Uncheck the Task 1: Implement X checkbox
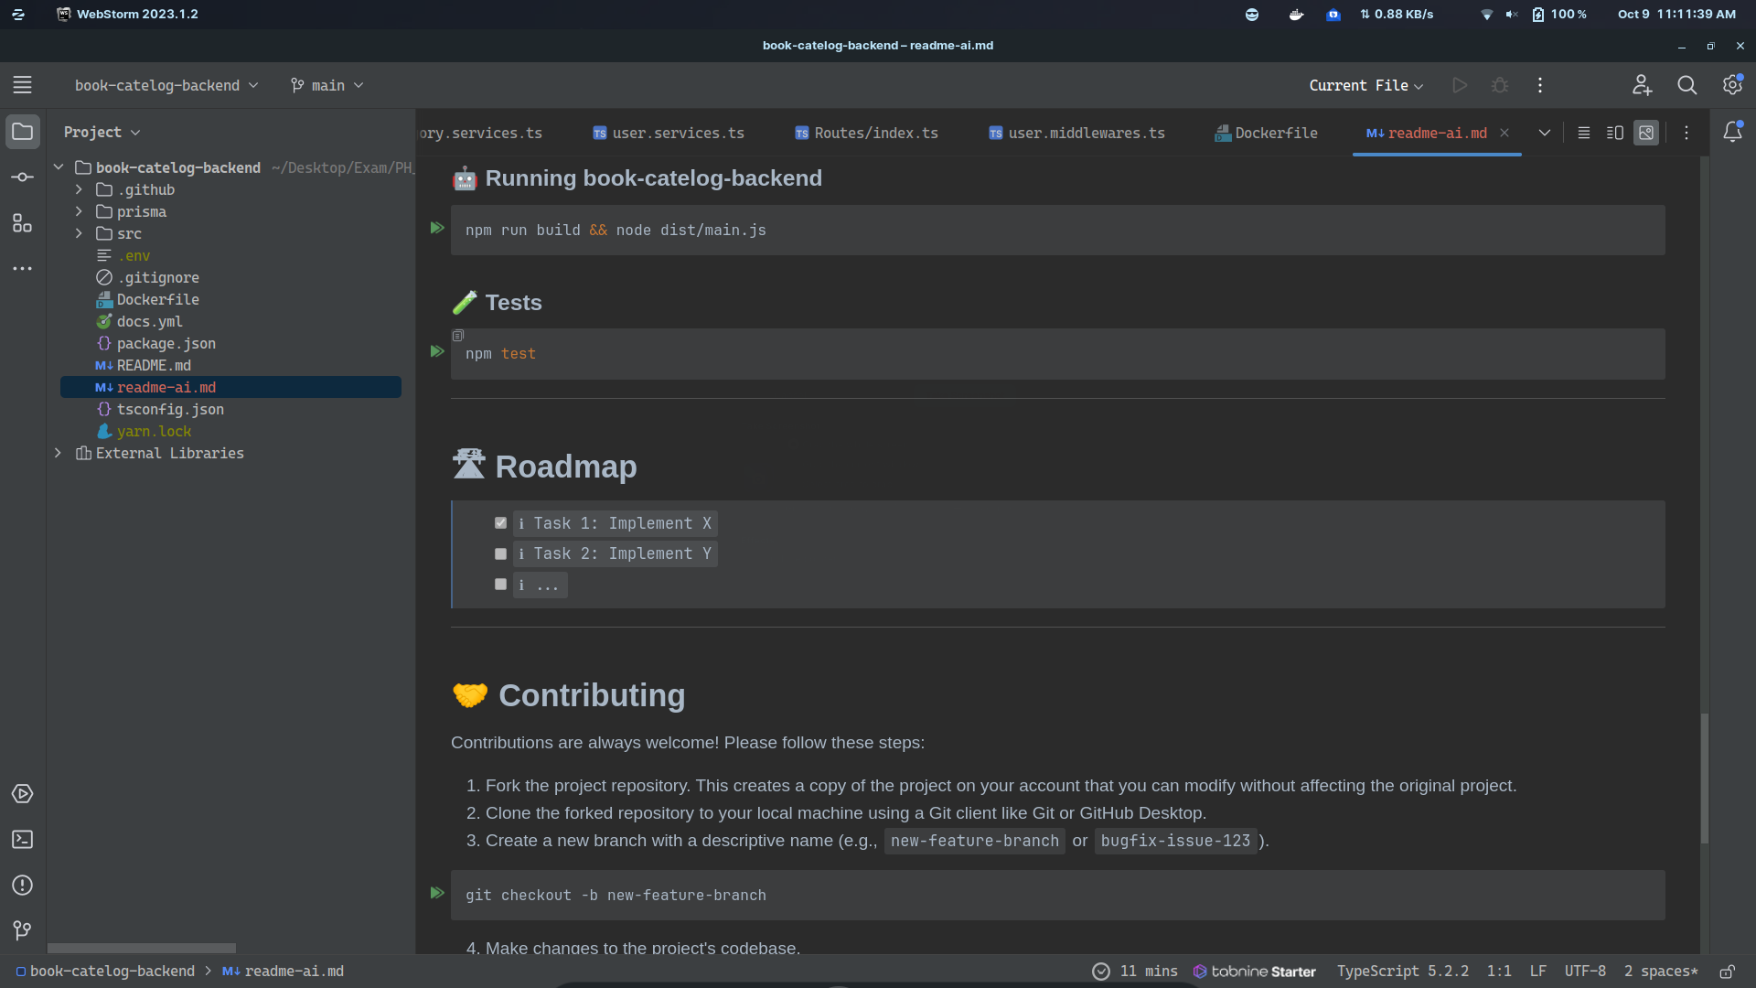Image resolution: width=1756 pixels, height=988 pixels. pos(500,523)
